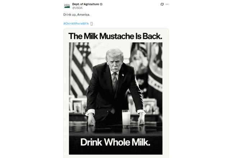The width and height of the screenshot is (230, 158).
Task: Click the "Drink up, America." post text
Action: click(77, 15)
